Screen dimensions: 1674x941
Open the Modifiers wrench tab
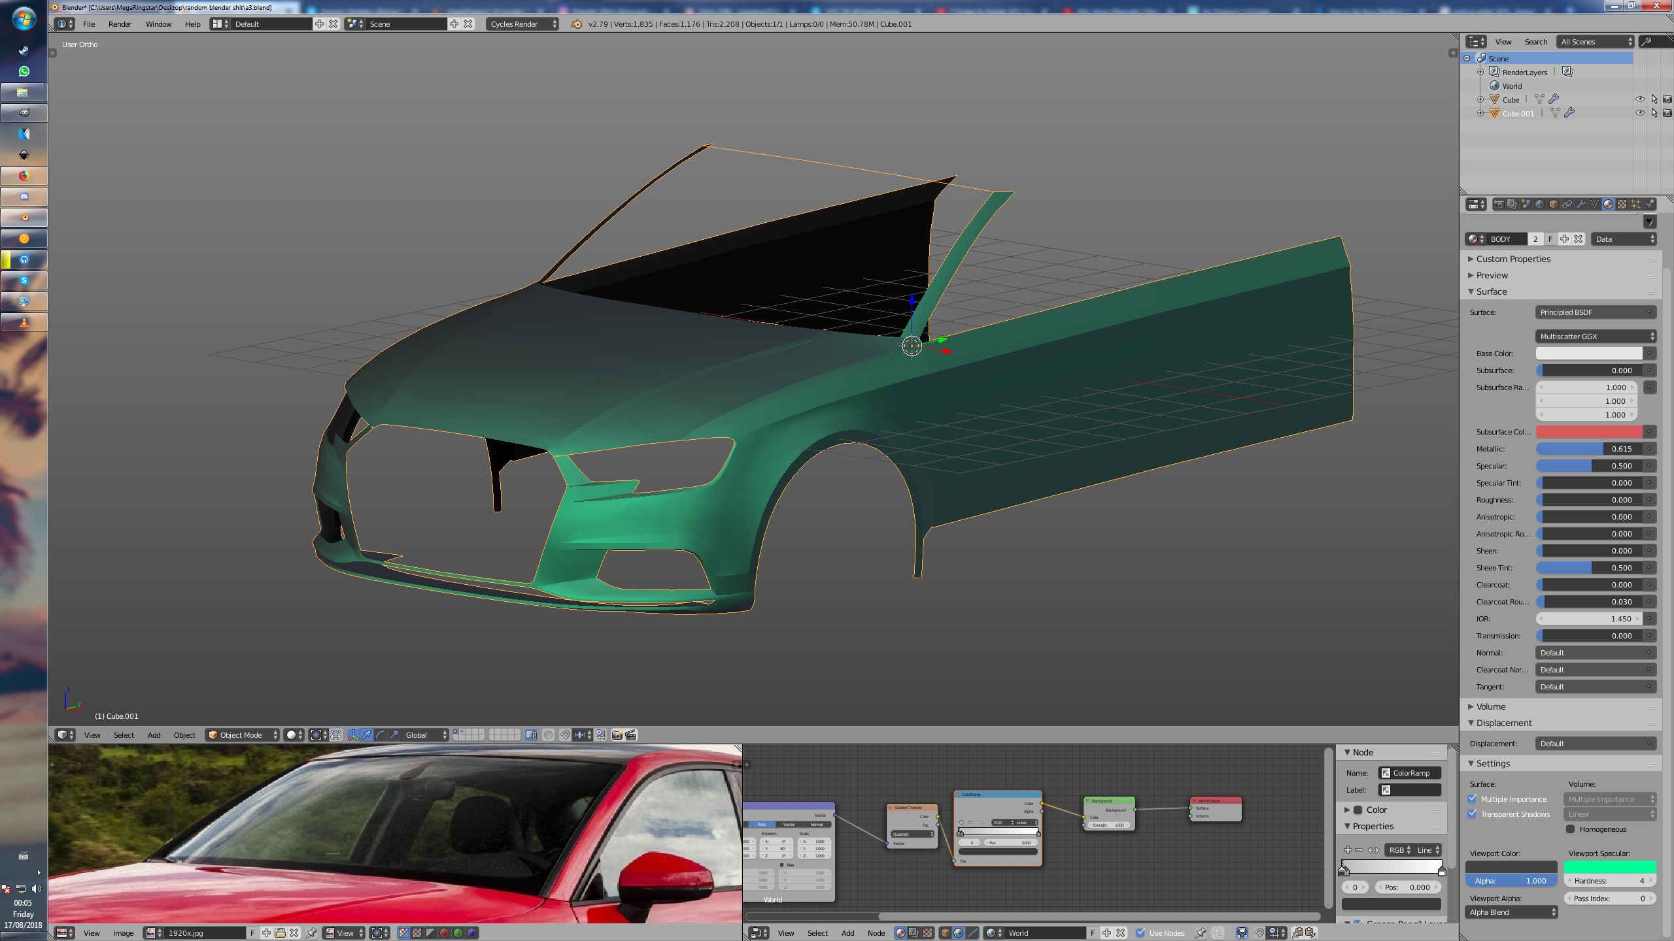(x=1581, y=205)
